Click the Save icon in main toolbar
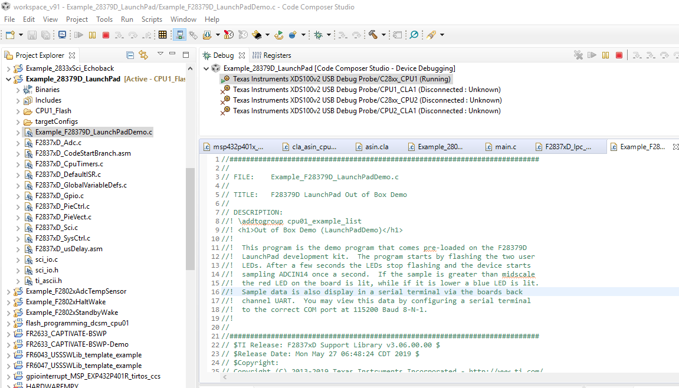The width and height of the screenshot is (679, 388). (32, 35)
